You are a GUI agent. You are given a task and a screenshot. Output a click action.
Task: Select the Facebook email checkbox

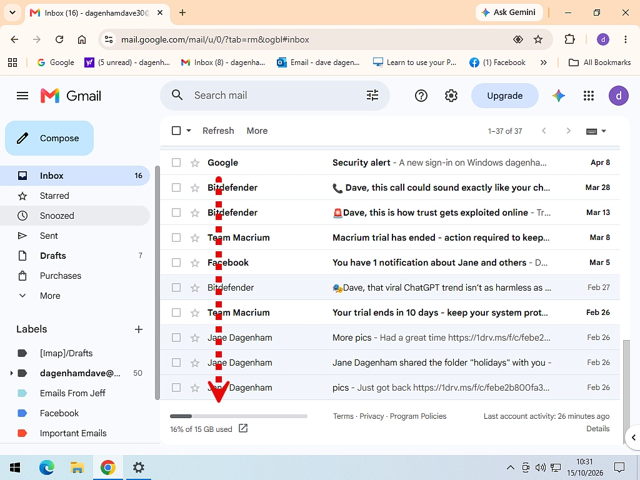click(x=176, y=262)
